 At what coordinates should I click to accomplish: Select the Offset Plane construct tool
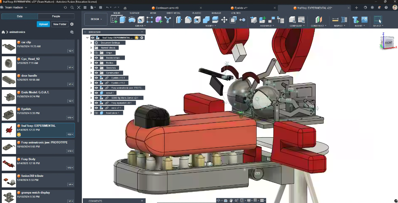(319, 20)
